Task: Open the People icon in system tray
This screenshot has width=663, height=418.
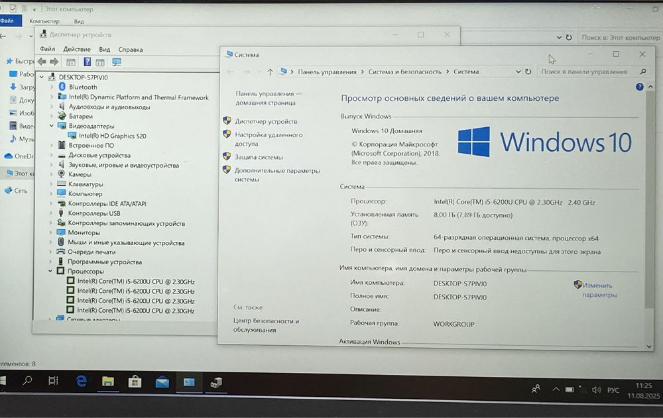Action: tap(536, 389)
